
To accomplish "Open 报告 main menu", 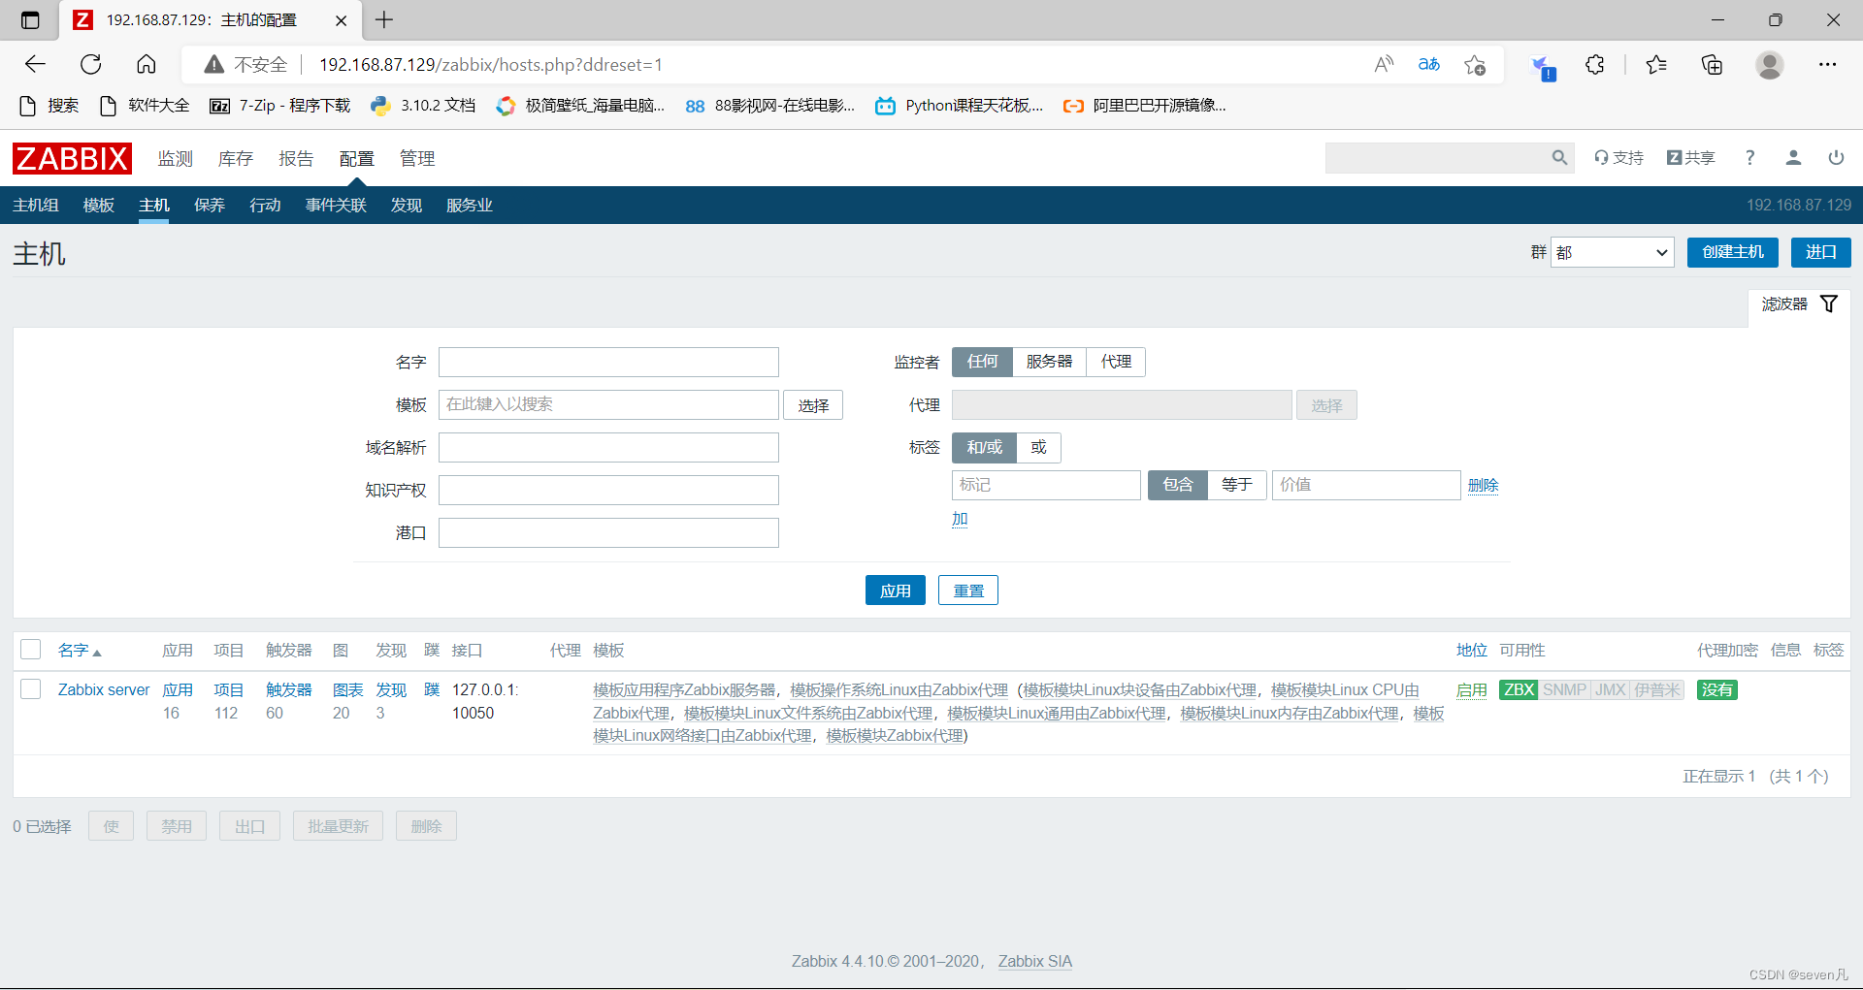I will click(296, 158).
